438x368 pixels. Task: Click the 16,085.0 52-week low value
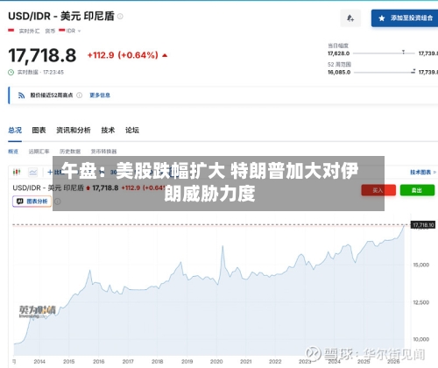(x=339, y=72)
